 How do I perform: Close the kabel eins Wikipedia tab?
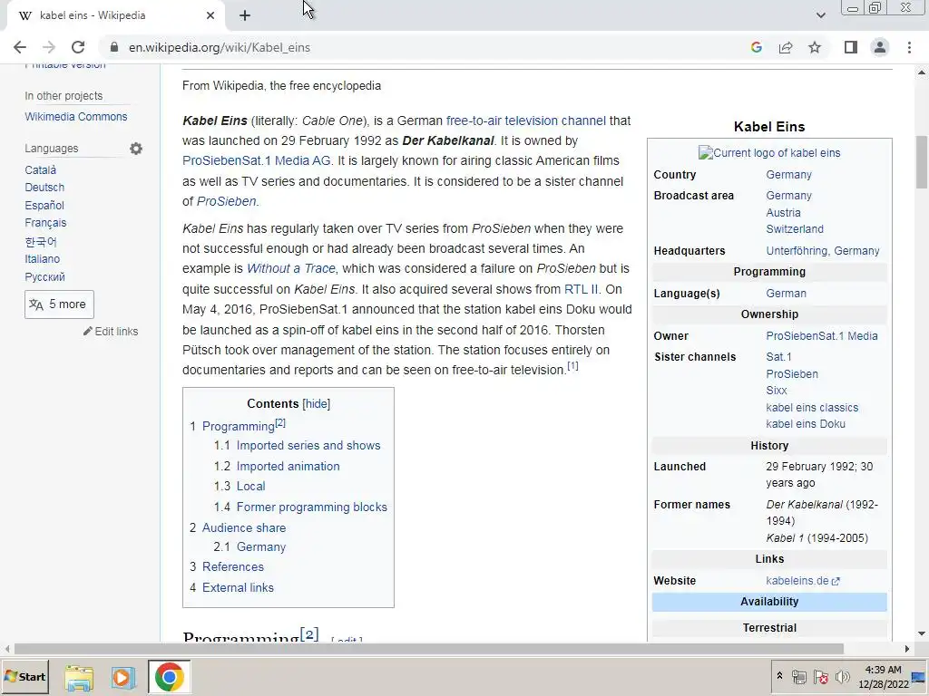click(210, 15)
